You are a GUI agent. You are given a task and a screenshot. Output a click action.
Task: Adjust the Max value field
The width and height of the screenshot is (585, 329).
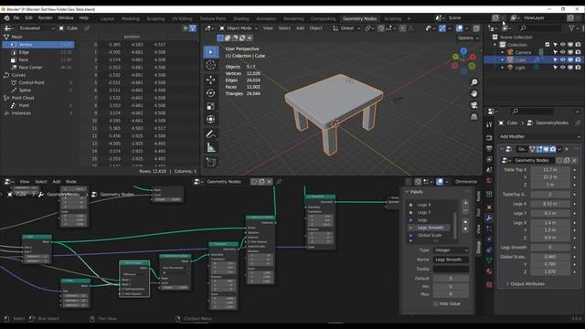(451, 294)
